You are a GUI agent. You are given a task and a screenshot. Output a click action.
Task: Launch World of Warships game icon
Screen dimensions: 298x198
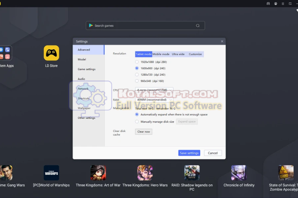click(x=51, y=172)
